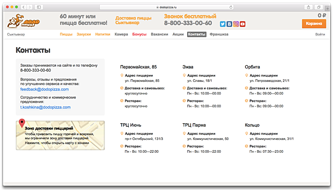The height and width of the screenshot is (190, 334).
Task: Click clock icon beside Орбита Доставка и самовывоз
Action: [247, 88]
